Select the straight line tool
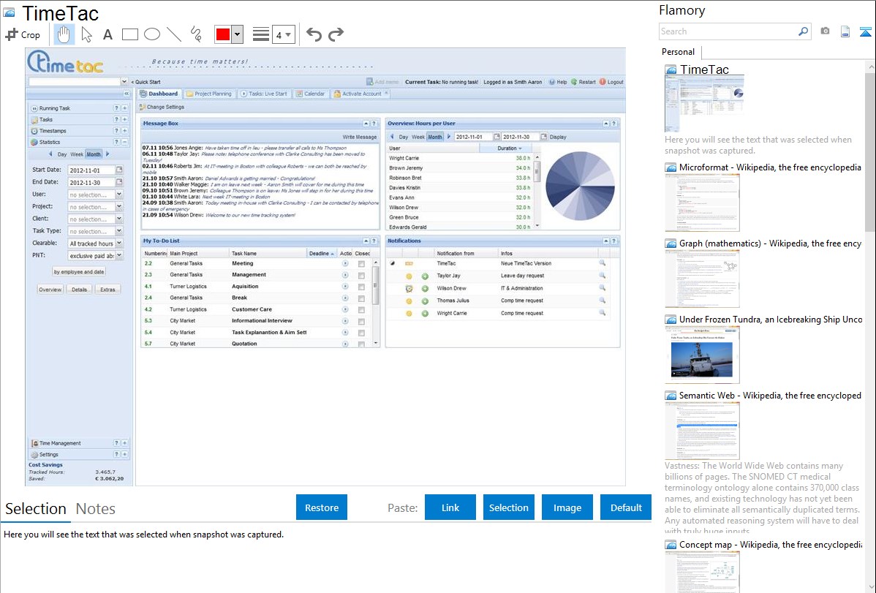The image size is (876, 593). [173, 34]
